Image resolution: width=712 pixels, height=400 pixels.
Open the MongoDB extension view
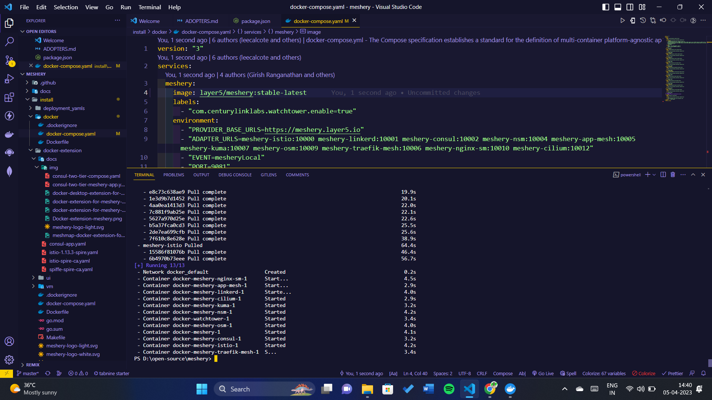tap(9, 171)
